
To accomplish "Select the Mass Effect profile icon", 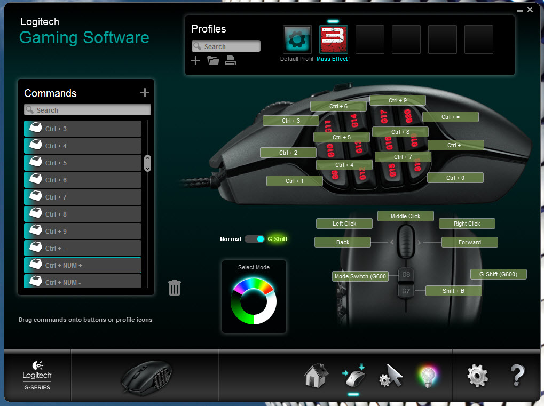I will click(334, 39).
